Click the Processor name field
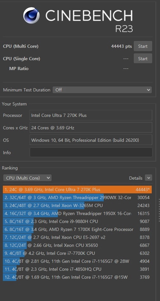The height and width of the screenshot is (301, 160). pos(91,115)
